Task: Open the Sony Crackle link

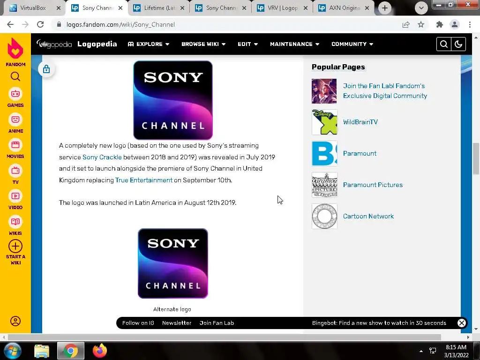Action: pyautogui.click(x=102, y=157)
